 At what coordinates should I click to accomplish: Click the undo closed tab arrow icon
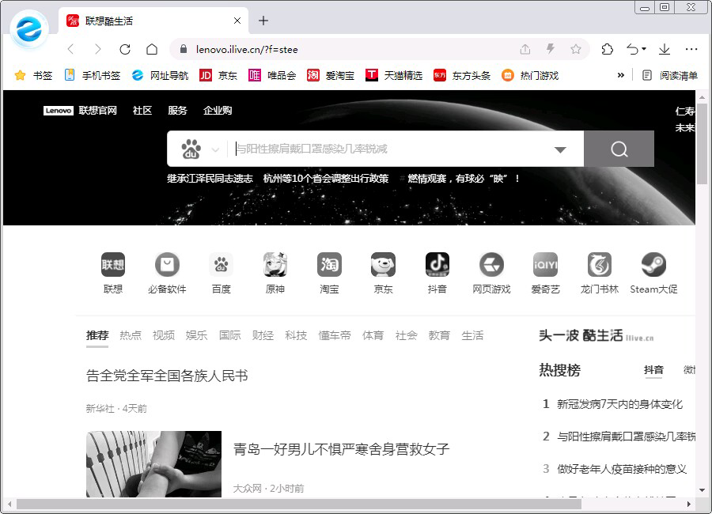pyautogui.click(x=632, y=49)
